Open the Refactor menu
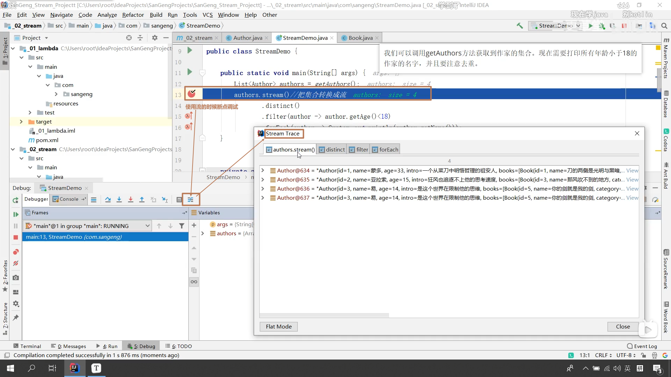This screenshot has width=671, height=377. coord(133,15)
